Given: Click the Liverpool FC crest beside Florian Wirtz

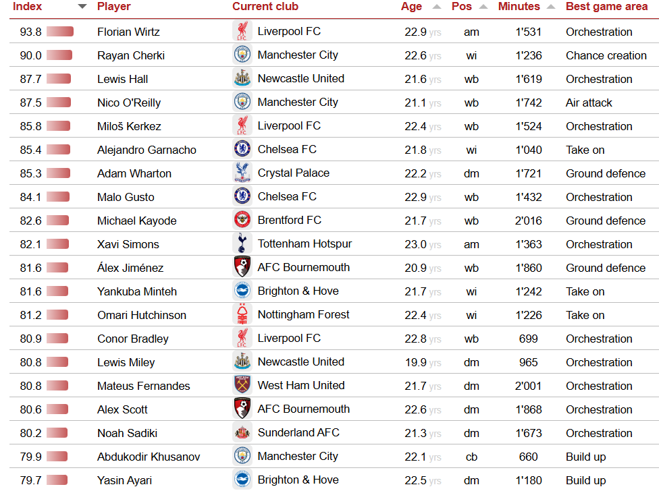Looking at the screenshot, I should coord(242,31).
